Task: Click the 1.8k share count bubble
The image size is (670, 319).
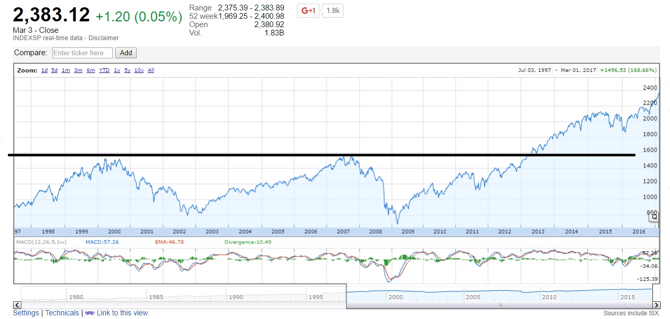Action: (332, 10)
